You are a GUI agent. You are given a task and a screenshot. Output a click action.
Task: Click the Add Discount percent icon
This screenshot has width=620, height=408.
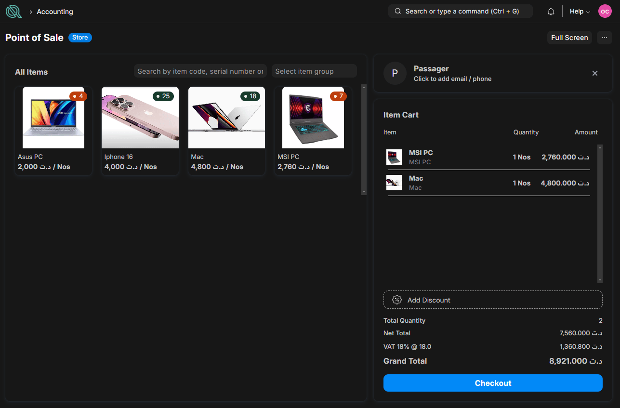397,300
